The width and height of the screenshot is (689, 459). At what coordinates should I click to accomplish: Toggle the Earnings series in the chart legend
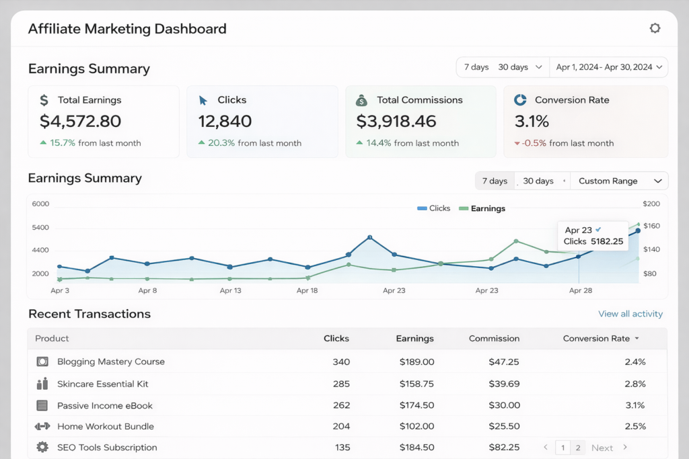tap(482, 208)
